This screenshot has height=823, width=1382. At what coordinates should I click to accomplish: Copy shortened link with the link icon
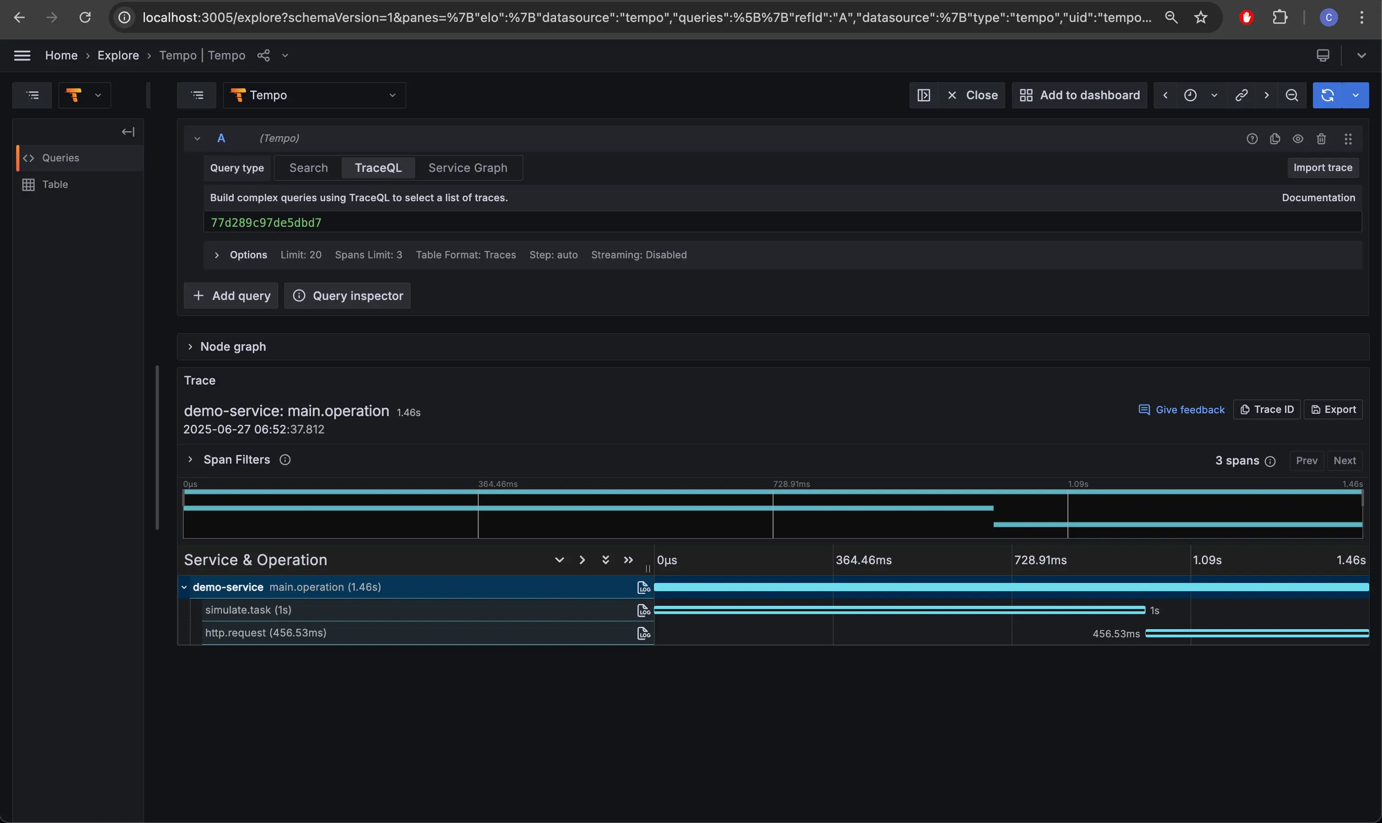[x=1241, y=95]
